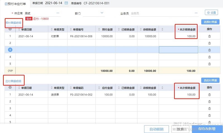
Task: Open the 单据日期 calendar picker
Action: pyautogui.click(x=66, y=3)
